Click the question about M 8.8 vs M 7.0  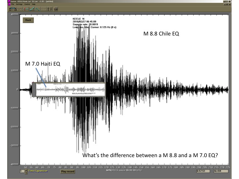[150, 155]
